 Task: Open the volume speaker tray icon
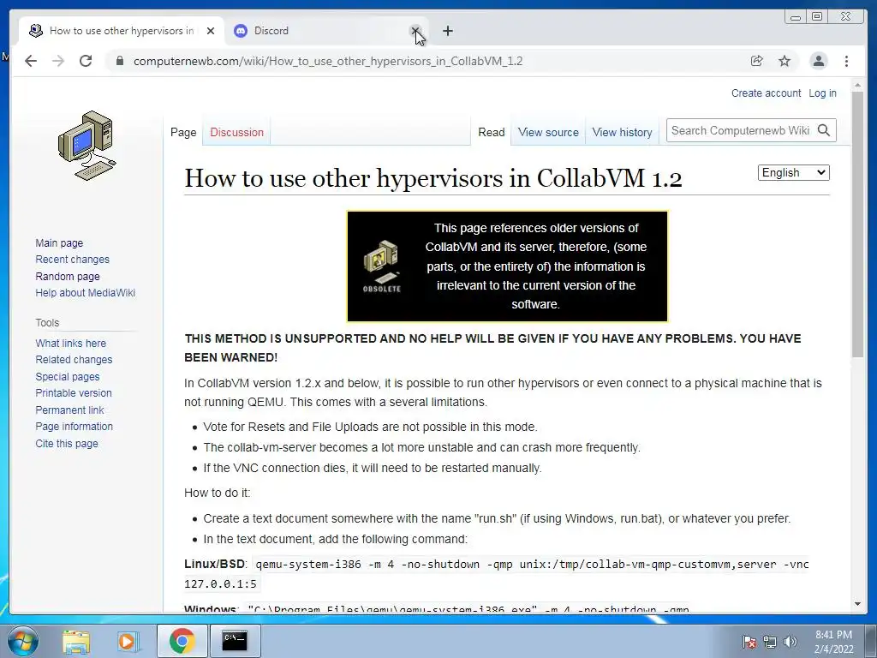(x=790, y=642)
